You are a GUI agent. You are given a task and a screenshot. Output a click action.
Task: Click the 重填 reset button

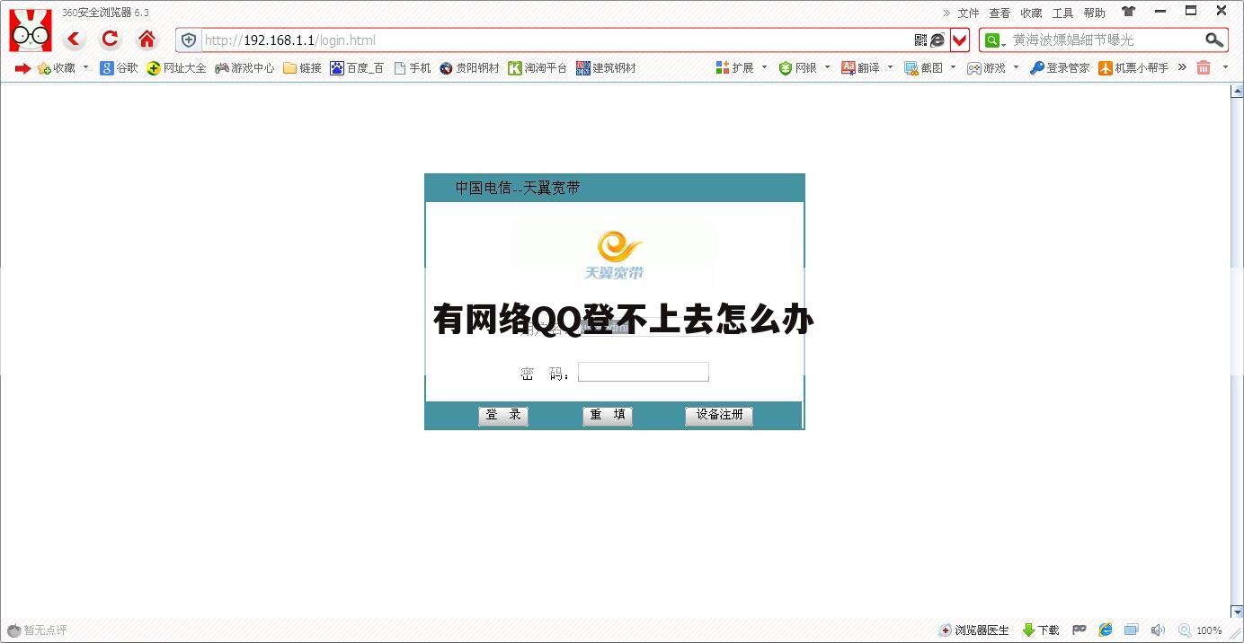pyautogui.click(x=608, y=416)
